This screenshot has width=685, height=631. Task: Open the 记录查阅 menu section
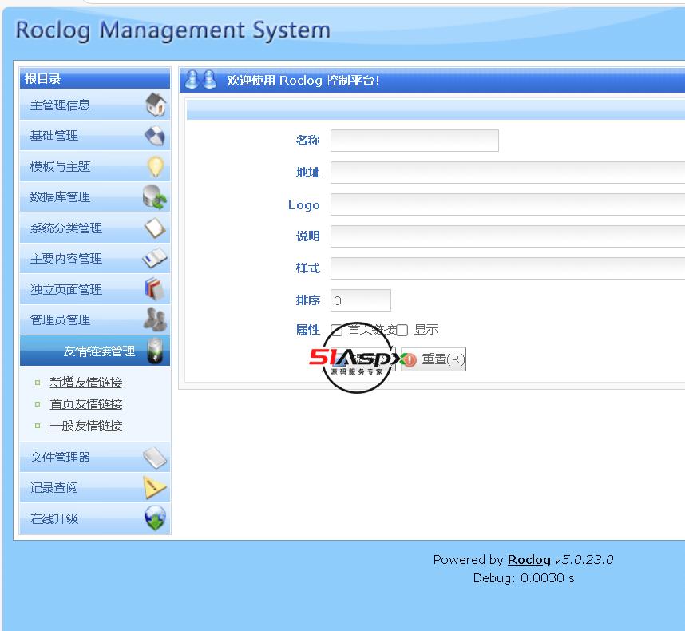pos(95,488)
